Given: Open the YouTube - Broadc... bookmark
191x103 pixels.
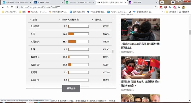Looking at the screenshot, I should [37, 12].
